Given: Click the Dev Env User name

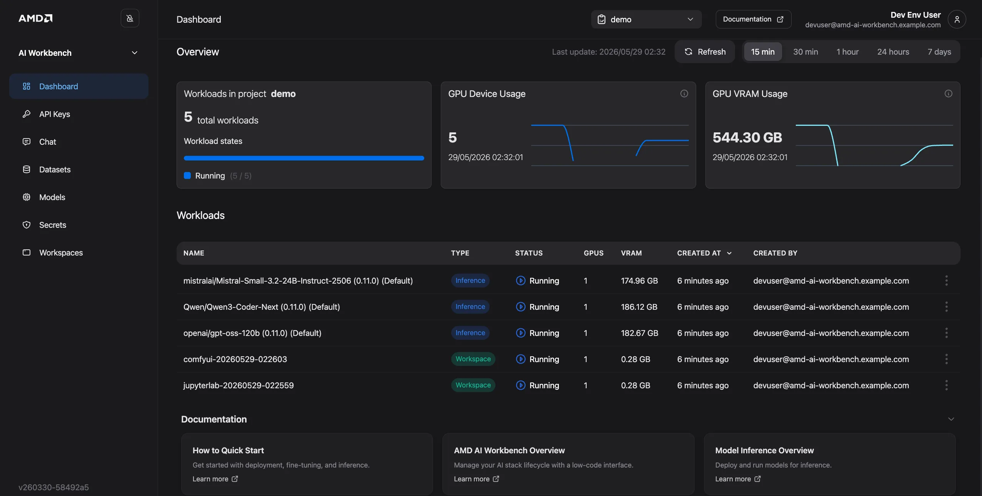Looking at the screenshot, I should (x=915, y=15).
